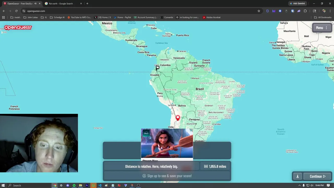Screen dimensions: 334x188
Task: Go back using the browser back arrow
Action: (x=4, y=11)
